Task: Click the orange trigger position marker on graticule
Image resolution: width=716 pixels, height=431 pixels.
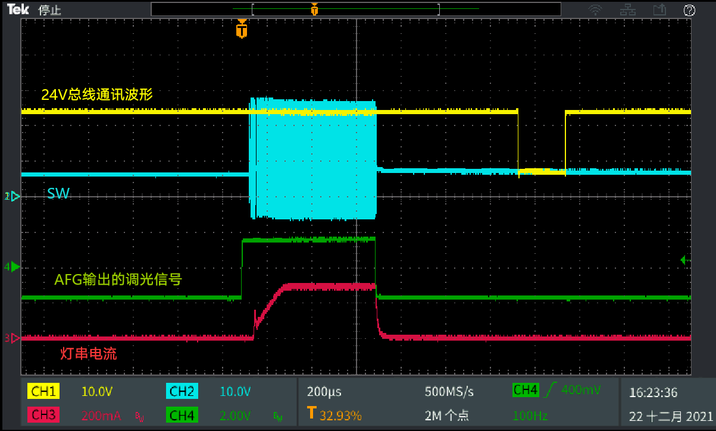Action: pyautogui.click(x=241, y=29)
